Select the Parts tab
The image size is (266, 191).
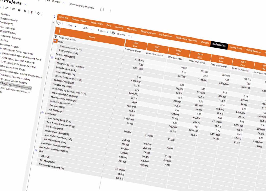pyautogui.click(x=109, y=26)
